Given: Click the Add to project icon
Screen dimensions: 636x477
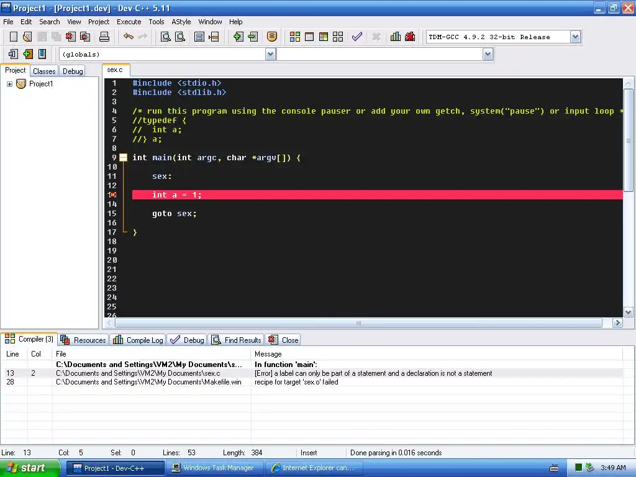Looking at the screenshot, I should [x=238, y=37].
